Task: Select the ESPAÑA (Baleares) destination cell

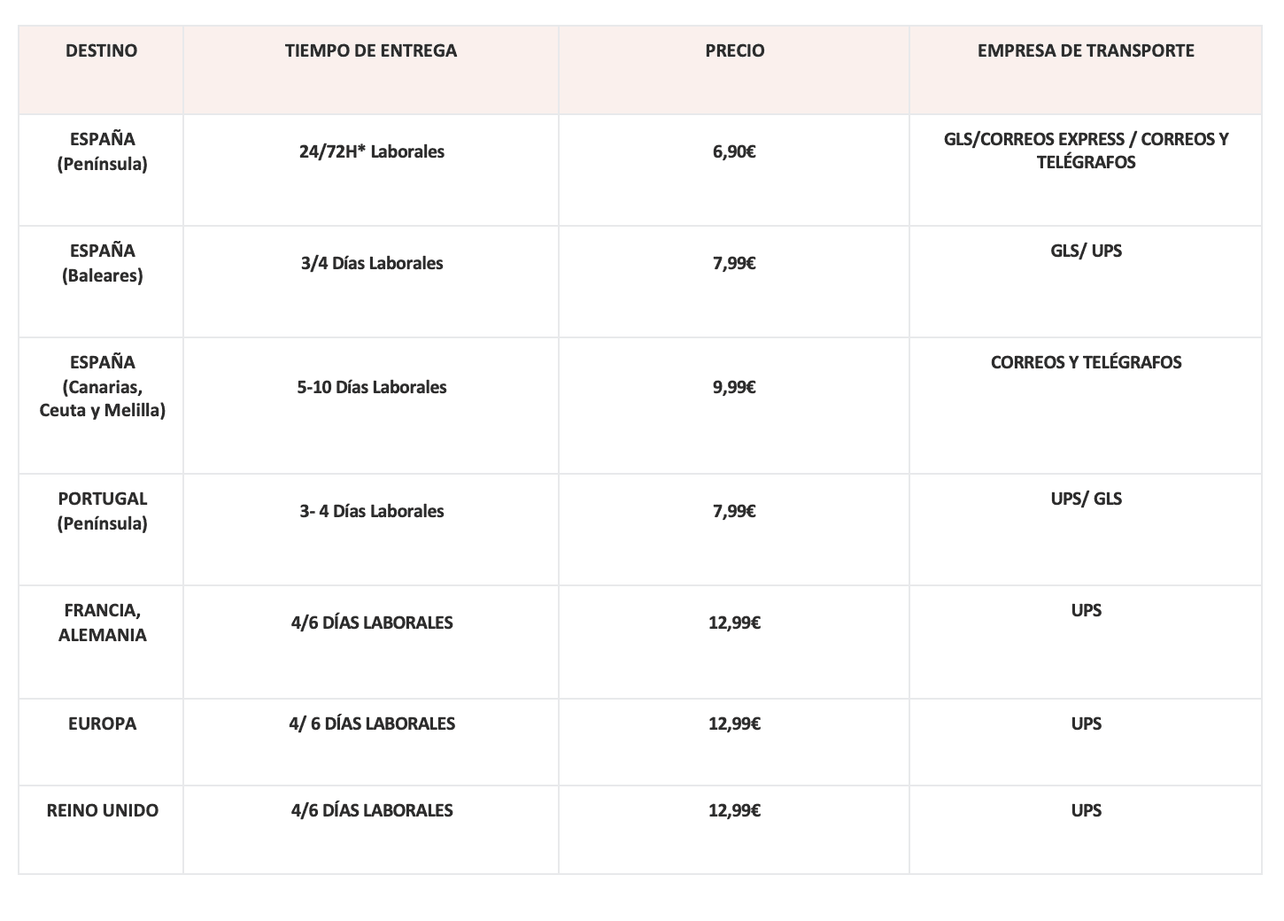Action: pyautogui.click(x=101, y=282)
